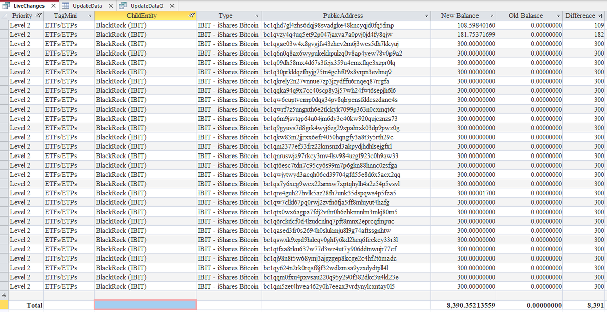
Task: Click address starting bc1q9gyuvs7d8grk4wyj
Action: [331, 128]
